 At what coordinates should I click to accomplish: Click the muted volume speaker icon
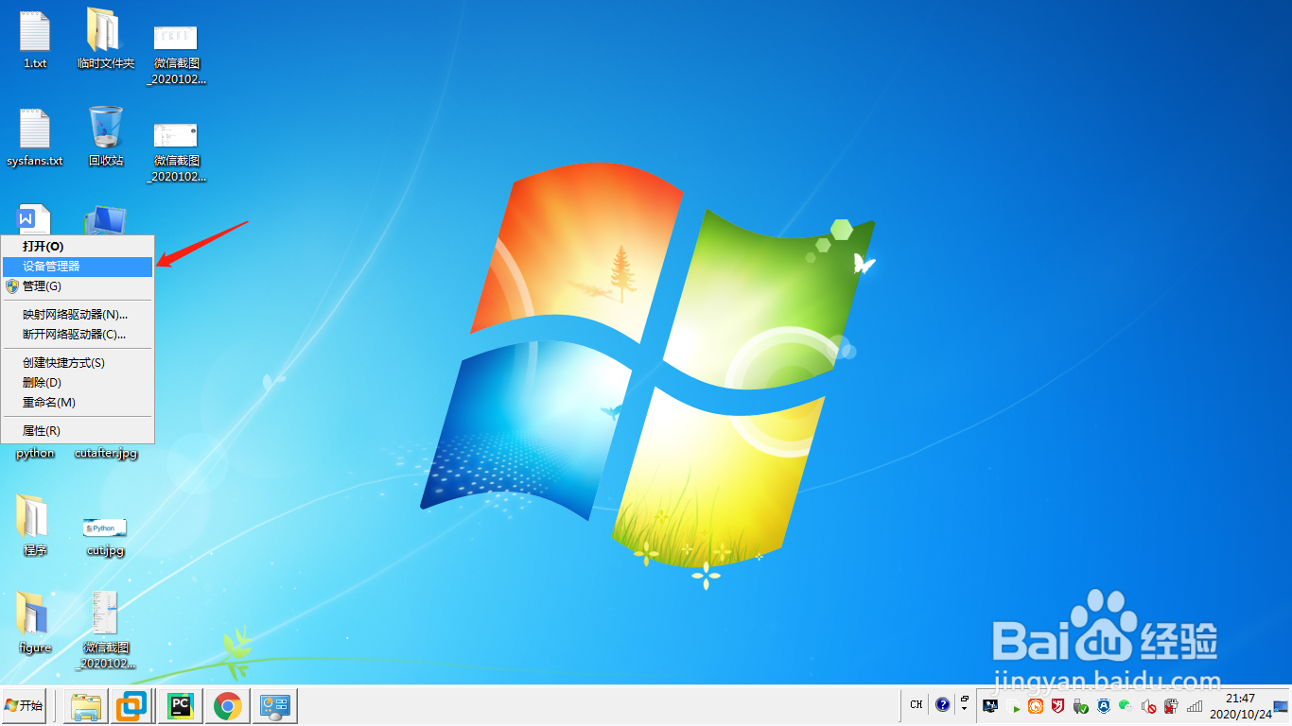1149,706
